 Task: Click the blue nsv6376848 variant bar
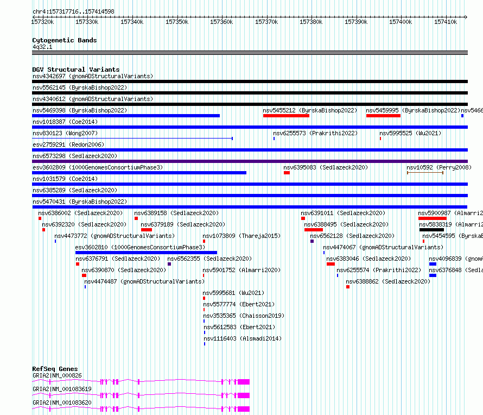433,275
